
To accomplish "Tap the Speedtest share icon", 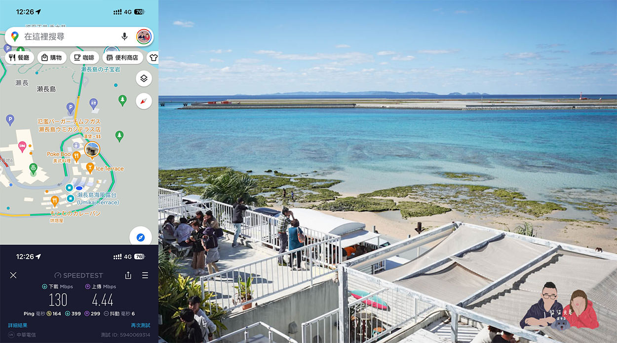I will (x=128, y=275).
